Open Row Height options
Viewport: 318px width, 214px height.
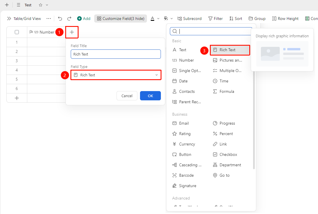coord(285,19)
